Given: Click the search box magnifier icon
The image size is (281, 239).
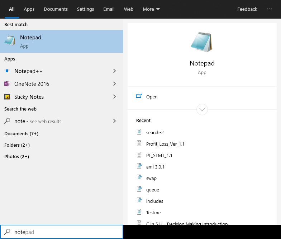Looking at the screenshot, I should 7,232.
